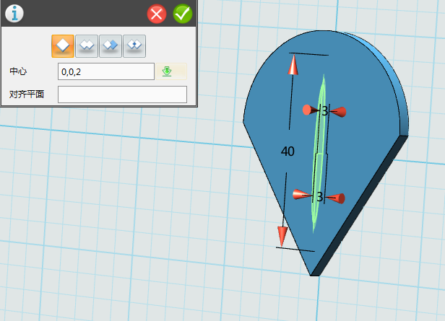Select the fourth intersect-shape mode icon

[x=134, y=46]
